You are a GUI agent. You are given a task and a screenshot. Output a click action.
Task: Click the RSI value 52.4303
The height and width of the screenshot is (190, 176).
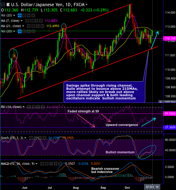[52, 107]
